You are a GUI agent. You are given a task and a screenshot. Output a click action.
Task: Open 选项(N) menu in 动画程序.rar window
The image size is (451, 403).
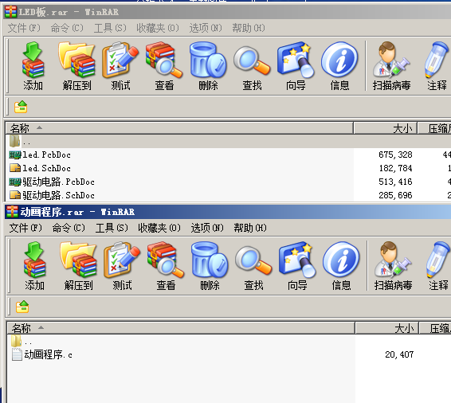(207, 228)
